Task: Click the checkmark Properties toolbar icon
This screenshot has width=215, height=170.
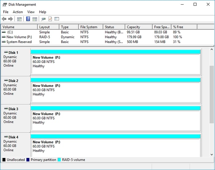Action: tap(50, 19)
